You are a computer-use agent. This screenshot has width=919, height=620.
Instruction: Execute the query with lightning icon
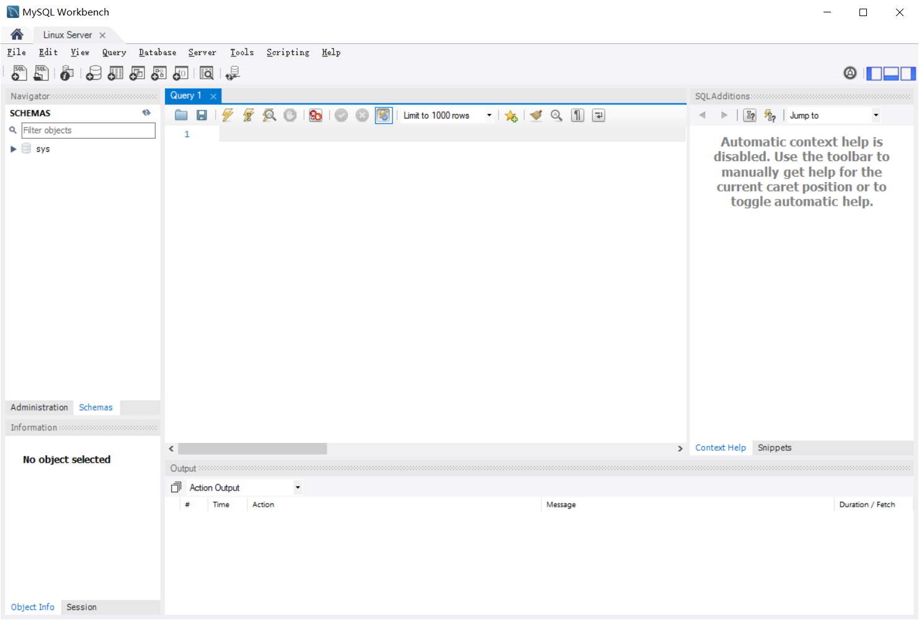pyautogui.click(x=228, y=115)
